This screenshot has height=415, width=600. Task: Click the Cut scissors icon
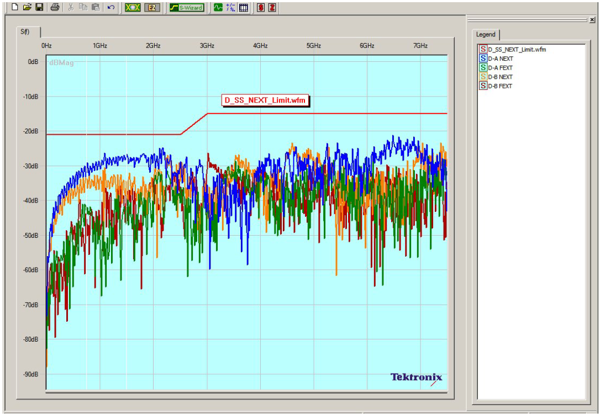tap(71, 7)
